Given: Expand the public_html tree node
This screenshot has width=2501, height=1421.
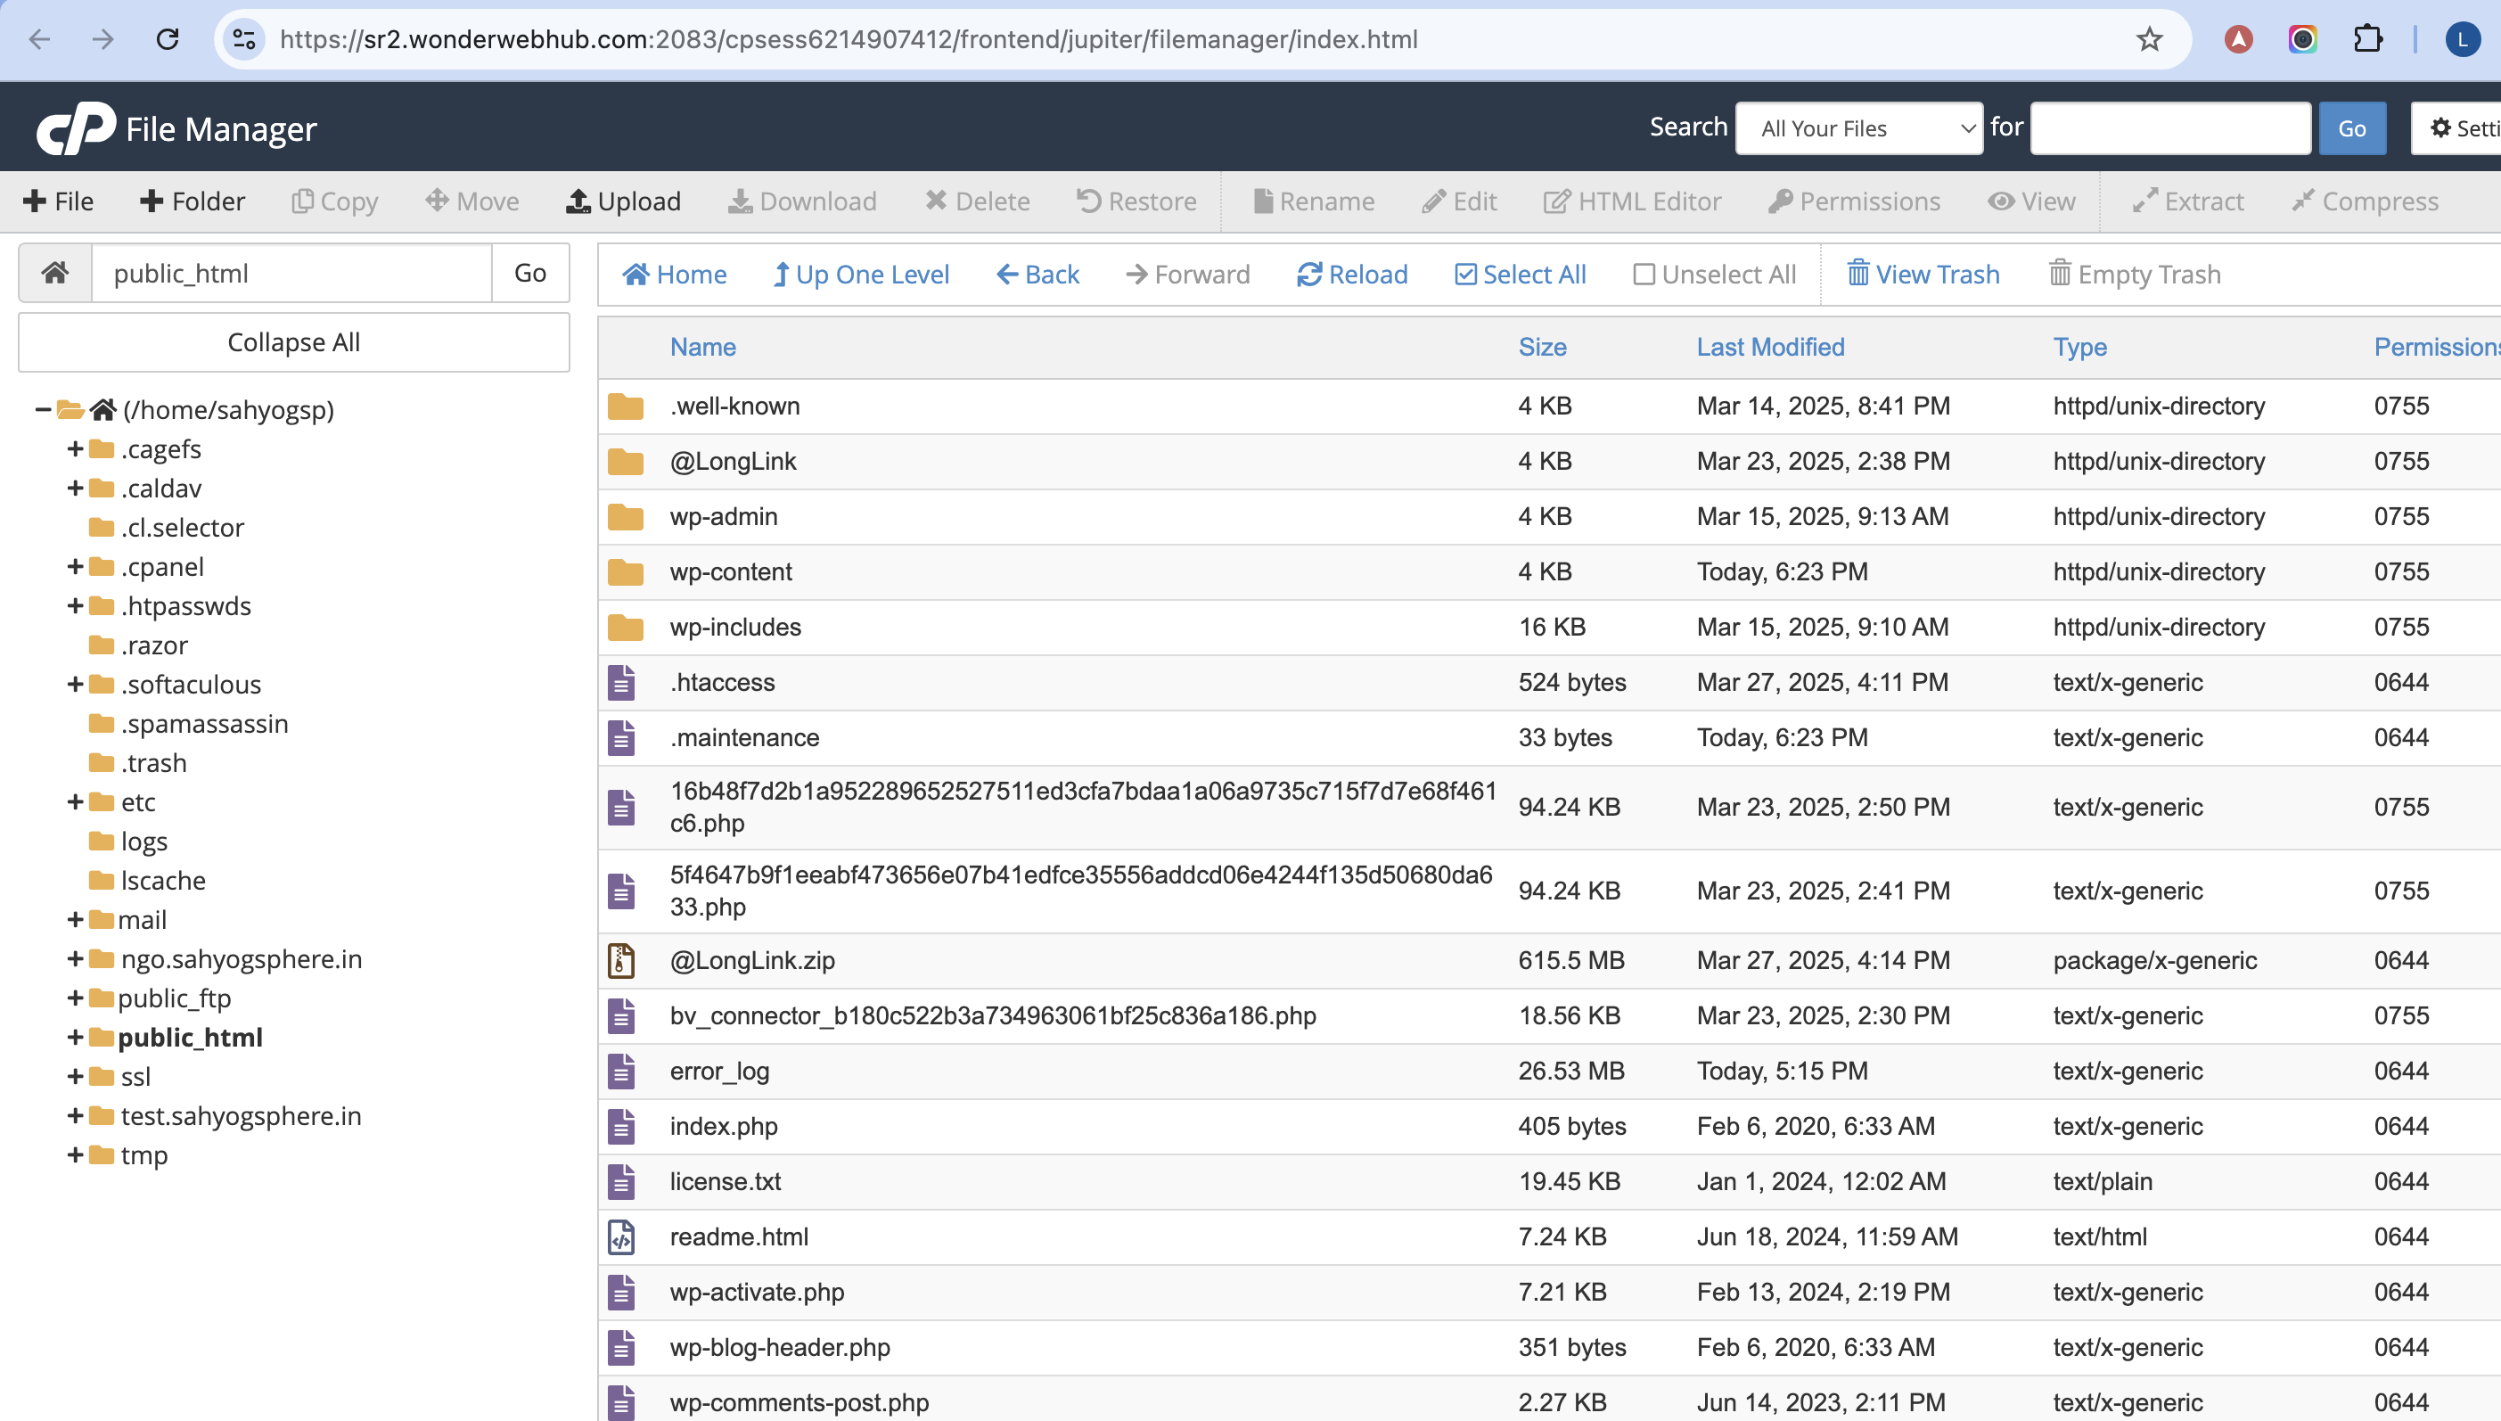Looking at the screenshot, I should (75, 1038).
